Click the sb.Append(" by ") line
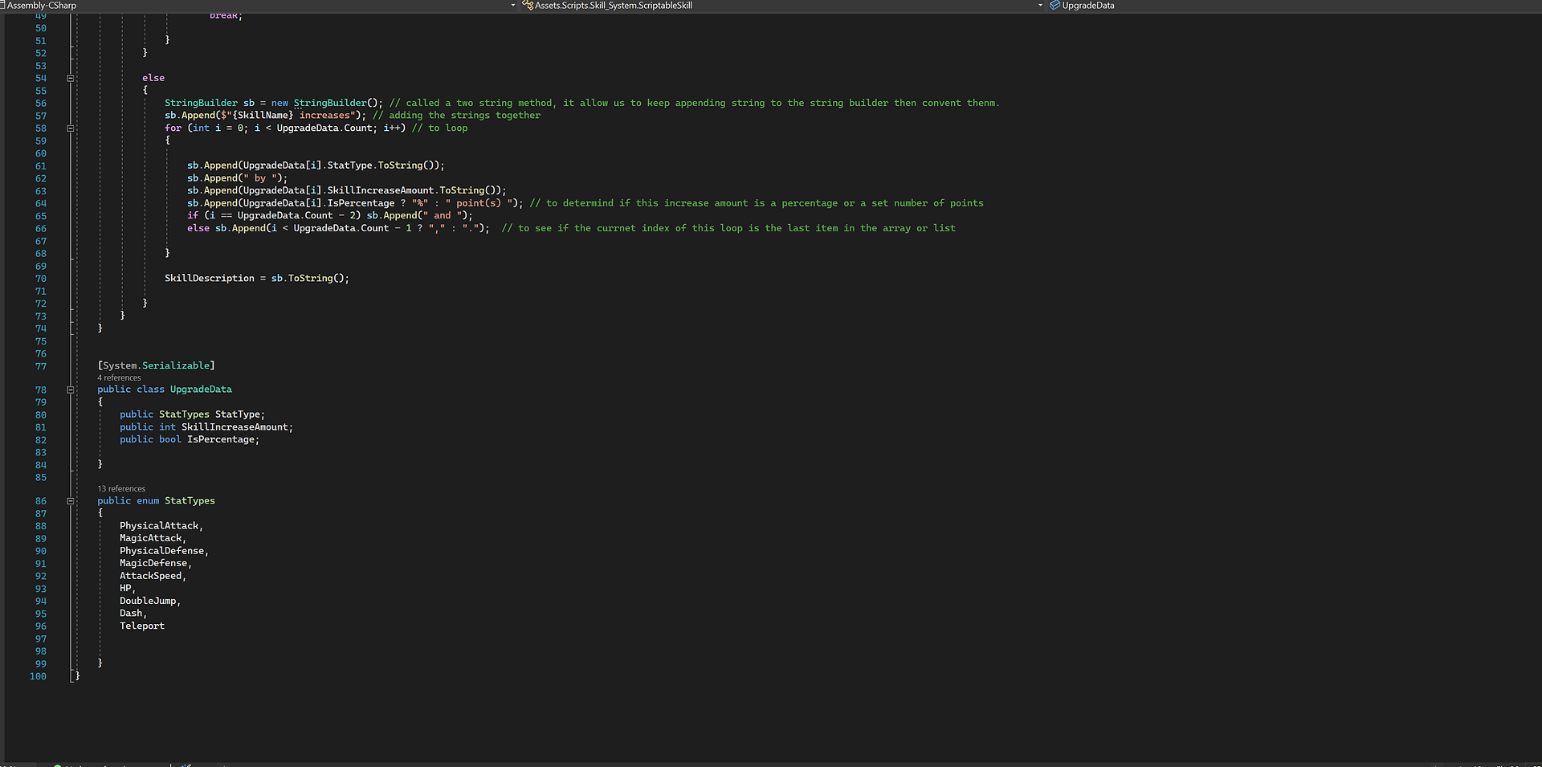The height and width of the screenshot is (767, 1542). point(237,178)
